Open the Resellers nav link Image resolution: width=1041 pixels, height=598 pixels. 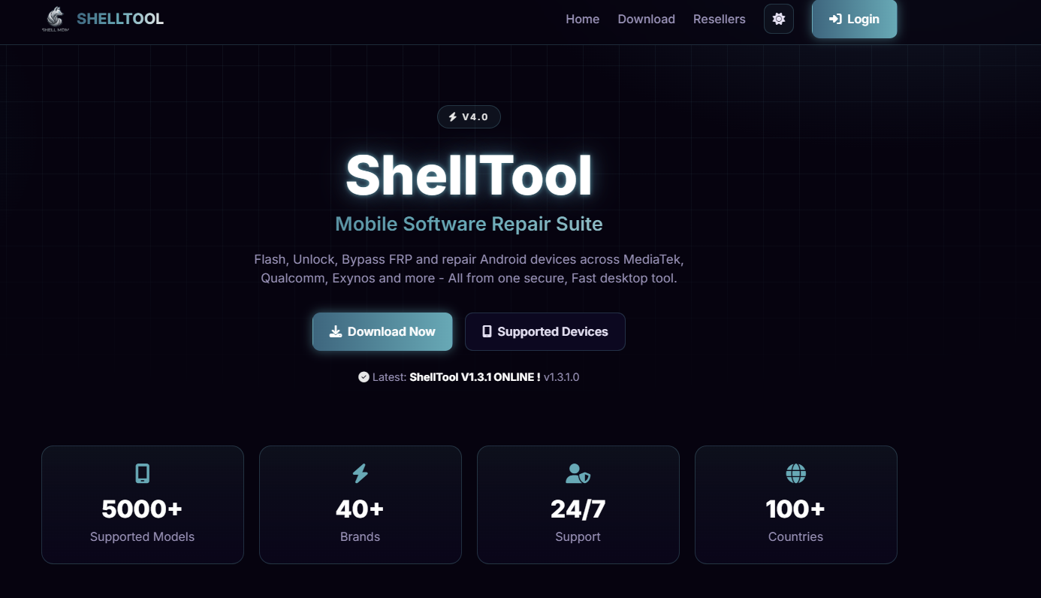[x=719, y=19]
